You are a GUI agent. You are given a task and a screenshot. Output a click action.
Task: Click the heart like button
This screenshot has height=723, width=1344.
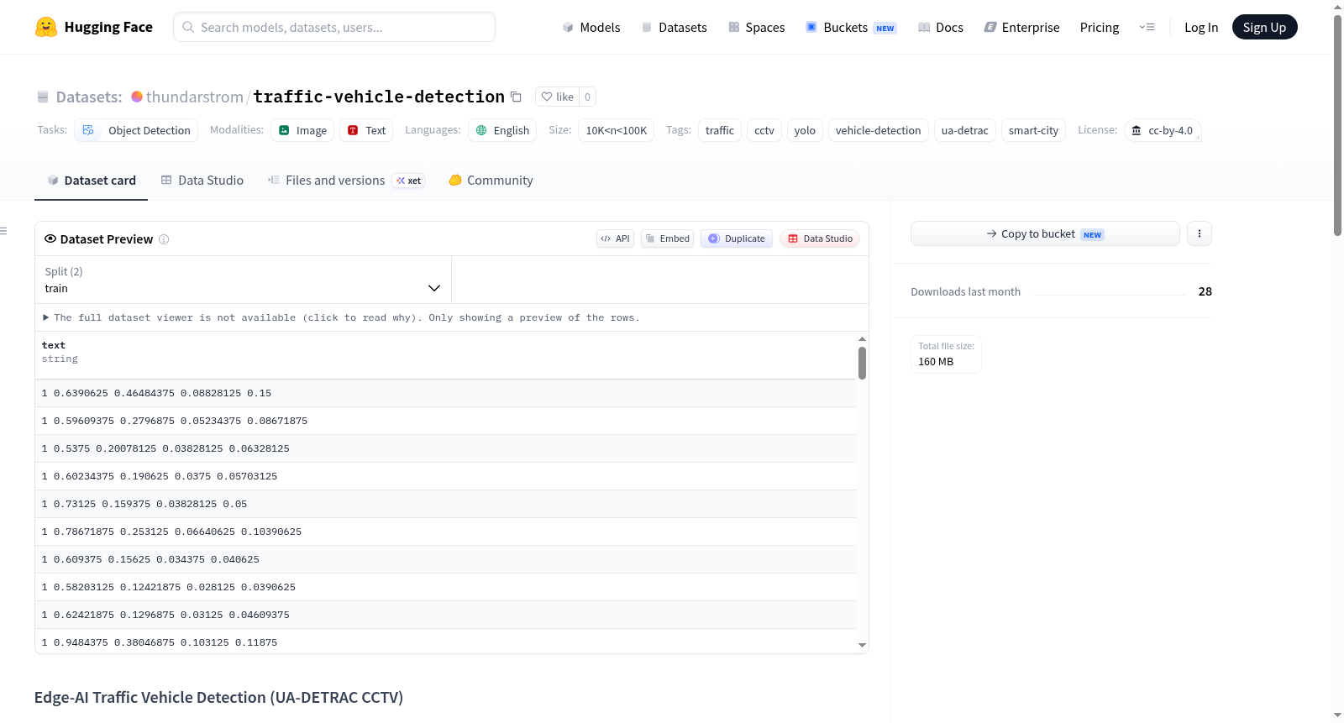coord(557,97)
